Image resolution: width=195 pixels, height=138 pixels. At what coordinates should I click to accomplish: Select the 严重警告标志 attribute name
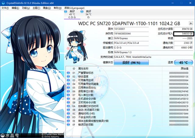86,73
